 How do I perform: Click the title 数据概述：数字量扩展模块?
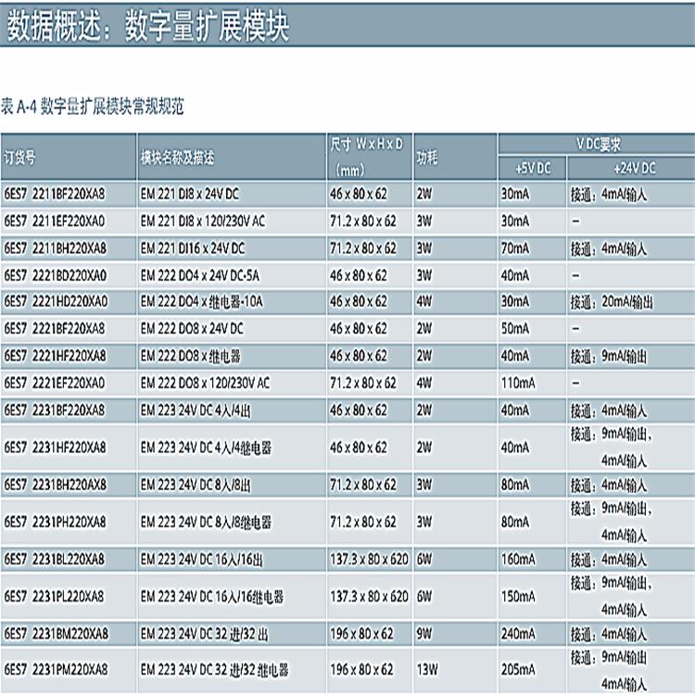click(148, 26)
